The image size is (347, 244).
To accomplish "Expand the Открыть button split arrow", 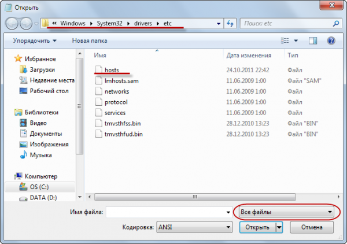I will (279, 227).
